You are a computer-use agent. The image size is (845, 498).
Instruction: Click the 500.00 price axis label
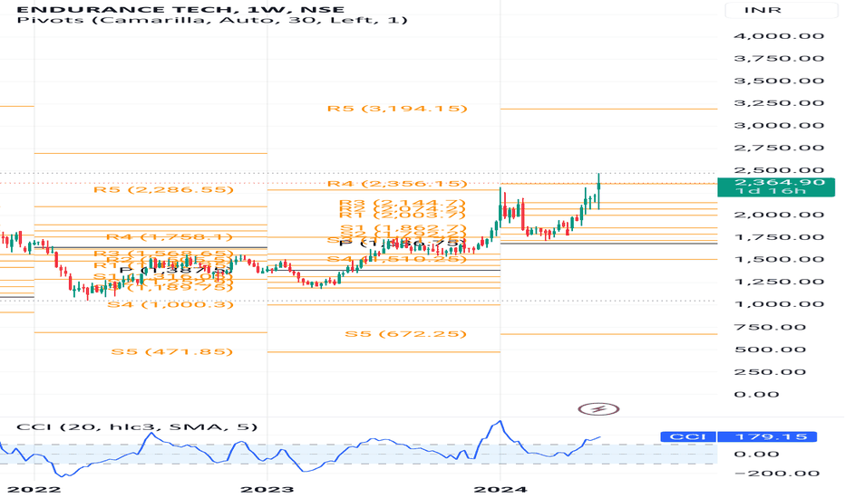[x=770, y=350]
